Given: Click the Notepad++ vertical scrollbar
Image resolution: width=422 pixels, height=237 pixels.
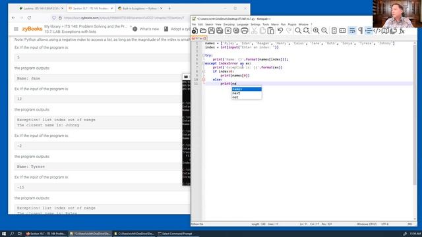Looking at the screenshot, I should pyautogui.click(x=415, y=116).
